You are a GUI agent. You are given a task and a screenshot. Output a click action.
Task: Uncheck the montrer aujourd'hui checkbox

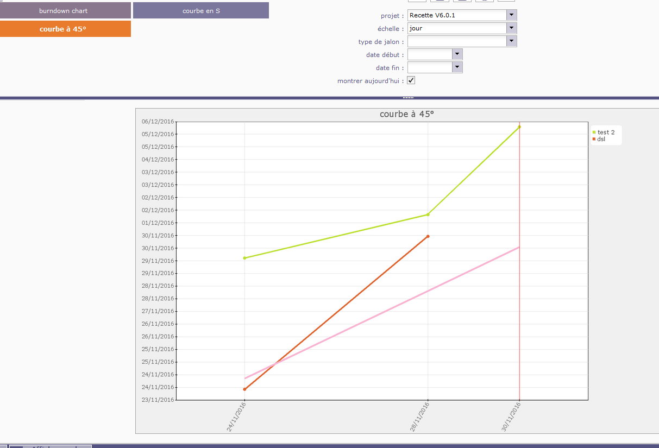point(411,80)
